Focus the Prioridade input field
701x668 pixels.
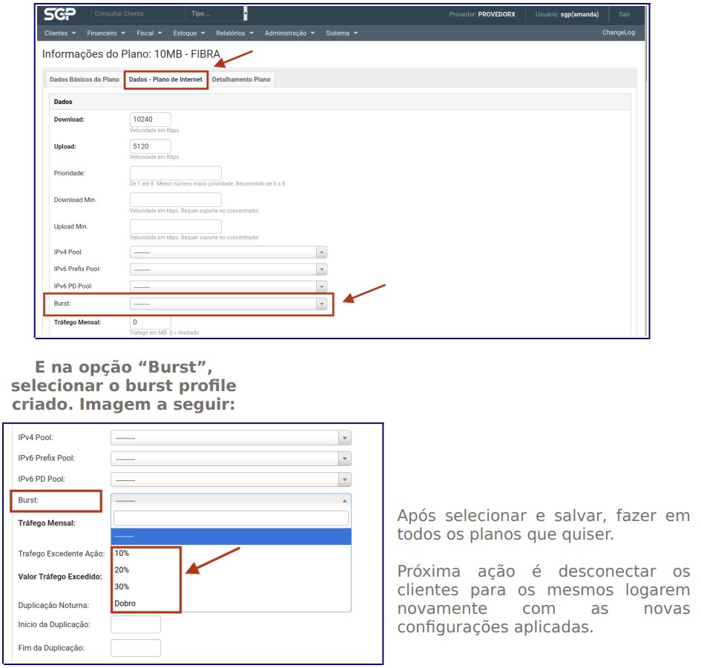pyautogui.click(x=175, y=173)
